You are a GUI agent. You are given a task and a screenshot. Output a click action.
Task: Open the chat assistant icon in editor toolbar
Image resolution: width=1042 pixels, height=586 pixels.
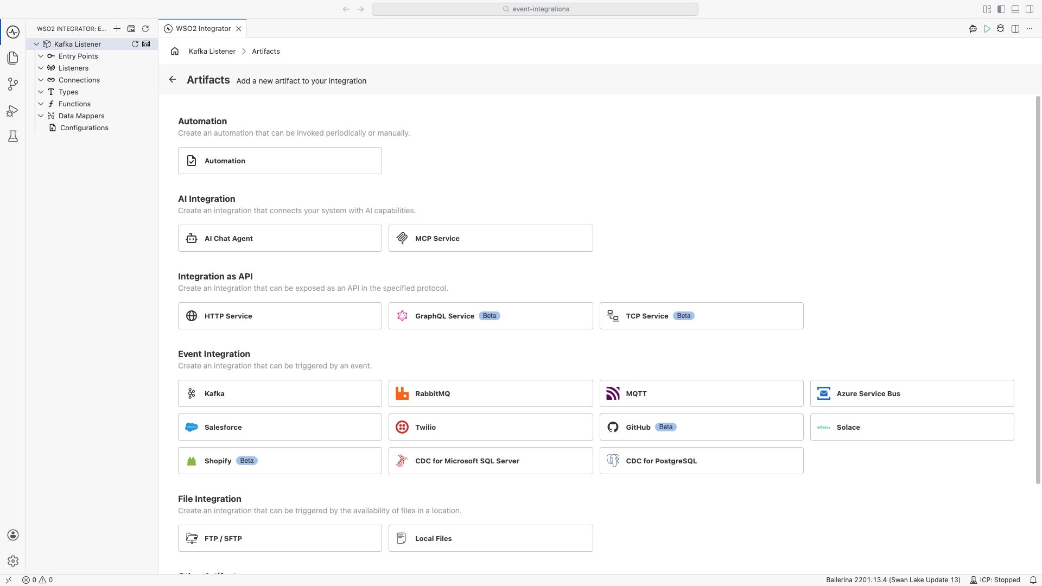[x=973, y=29]
